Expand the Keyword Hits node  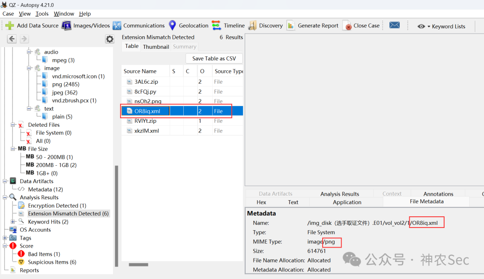click(13, 222)
